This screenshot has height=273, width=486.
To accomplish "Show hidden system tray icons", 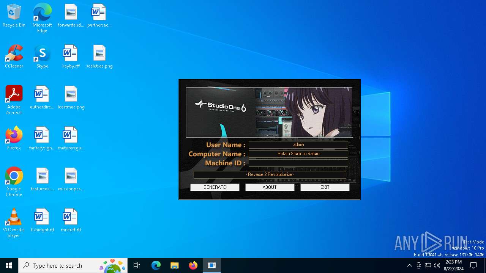I will (x=409, y=265).
